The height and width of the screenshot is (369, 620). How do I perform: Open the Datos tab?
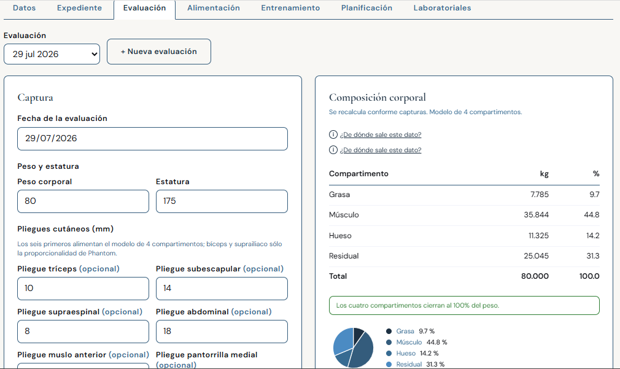click(x=24, y=8)
